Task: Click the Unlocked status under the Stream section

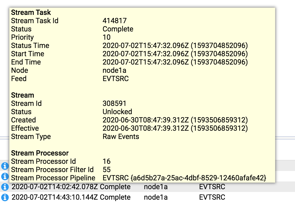Action: coord(117,112)
